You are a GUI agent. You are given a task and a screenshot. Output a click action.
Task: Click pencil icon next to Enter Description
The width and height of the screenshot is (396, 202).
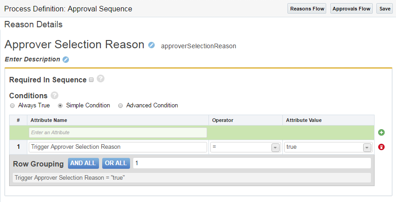(66, 59)
